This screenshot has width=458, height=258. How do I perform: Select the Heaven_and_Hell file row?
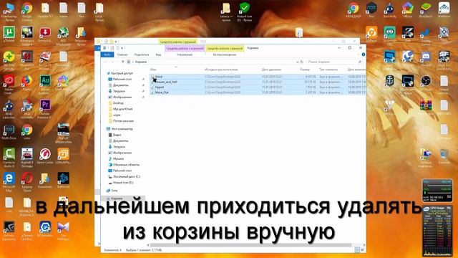(258, 82)
